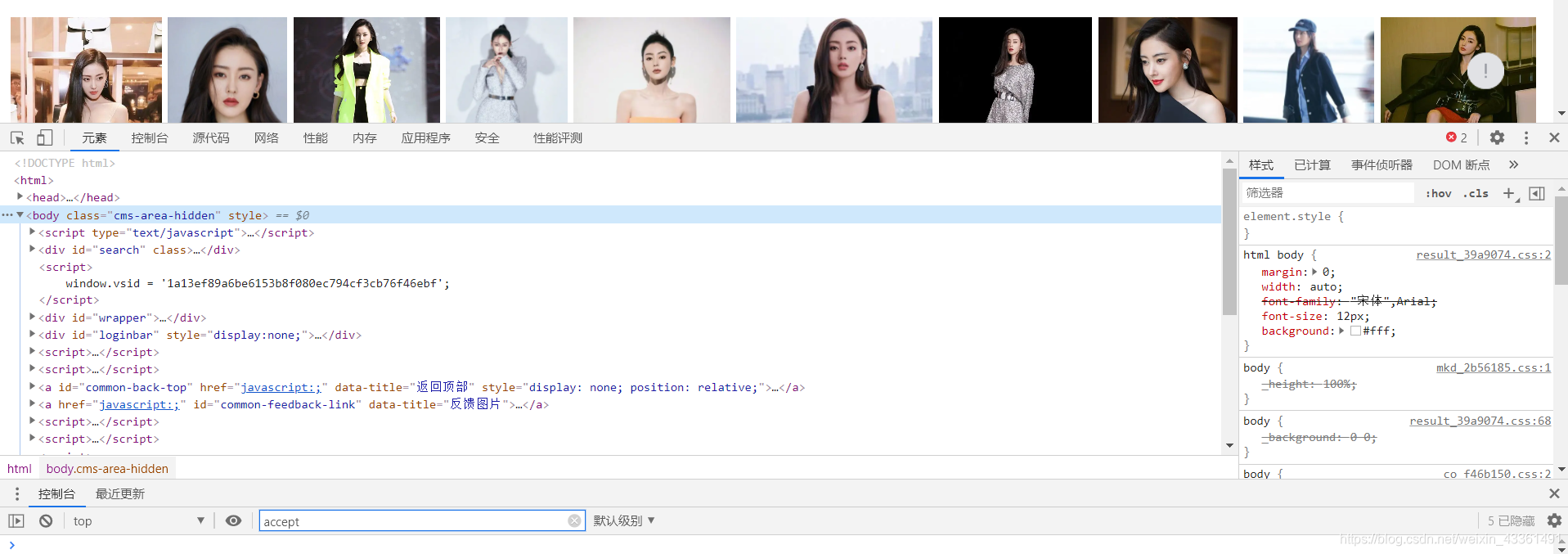Image resolution: width=1568 pixels, height=554 pixels.
Task: Open the DevTools three-dot customize menu
Action: (1526, 137)
